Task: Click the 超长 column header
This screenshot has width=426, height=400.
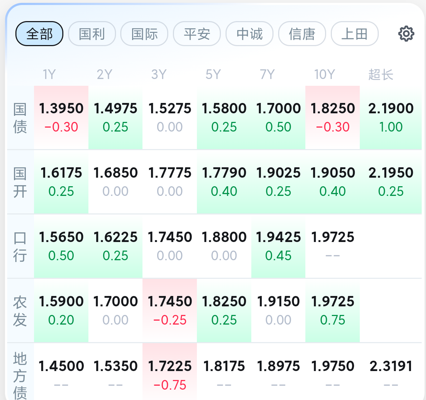Action: pyautogui.click(x=381, y=75)
